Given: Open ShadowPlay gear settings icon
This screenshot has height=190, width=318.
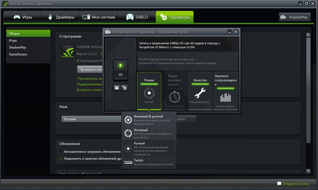Looking at the screenshot, I should [x=124, y=88].
